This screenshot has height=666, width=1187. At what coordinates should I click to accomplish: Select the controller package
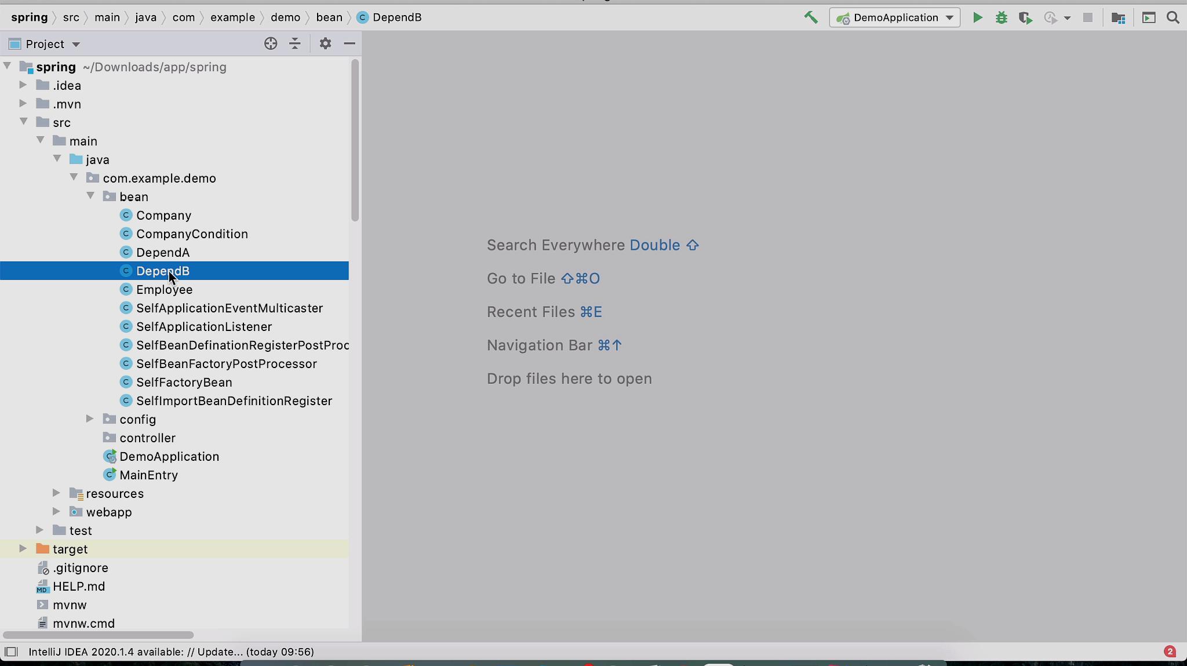(147, 438)
